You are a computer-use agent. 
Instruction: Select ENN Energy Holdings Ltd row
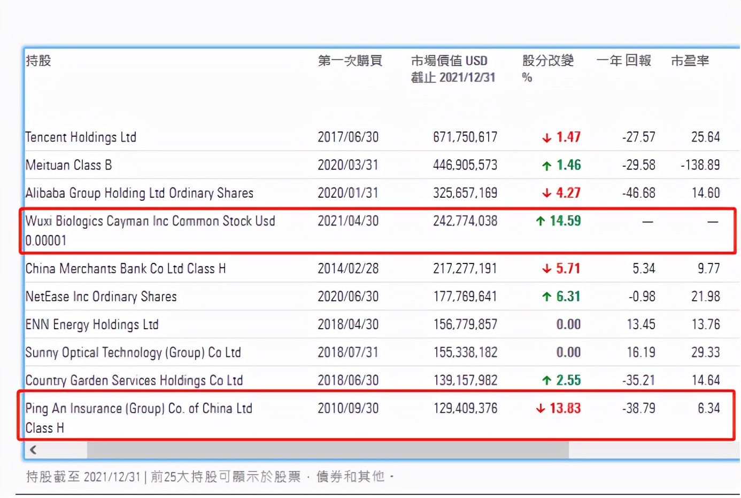point(92,324)
